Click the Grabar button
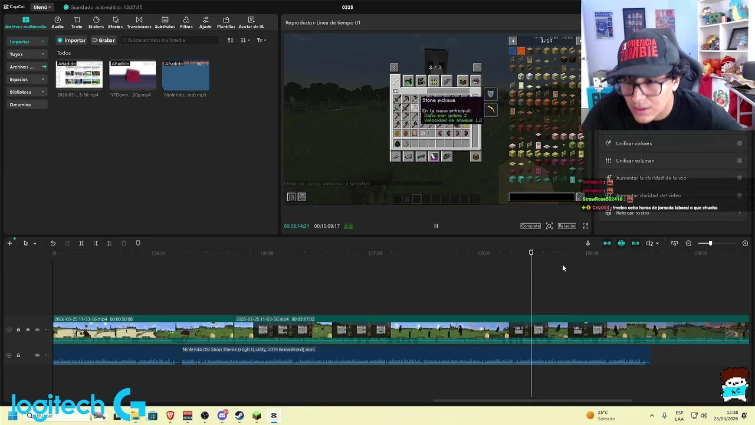 (x=103, y=40)
